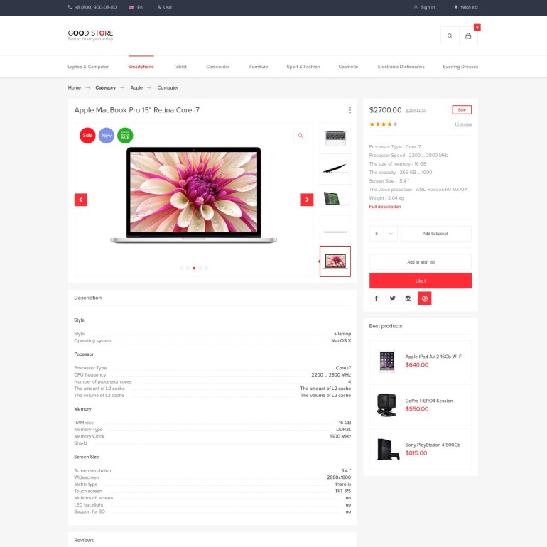The image size is (547, 547).
Task: Select the angled open laptop thumbnail
Action: pyautogui.click(x=335, y=200)
